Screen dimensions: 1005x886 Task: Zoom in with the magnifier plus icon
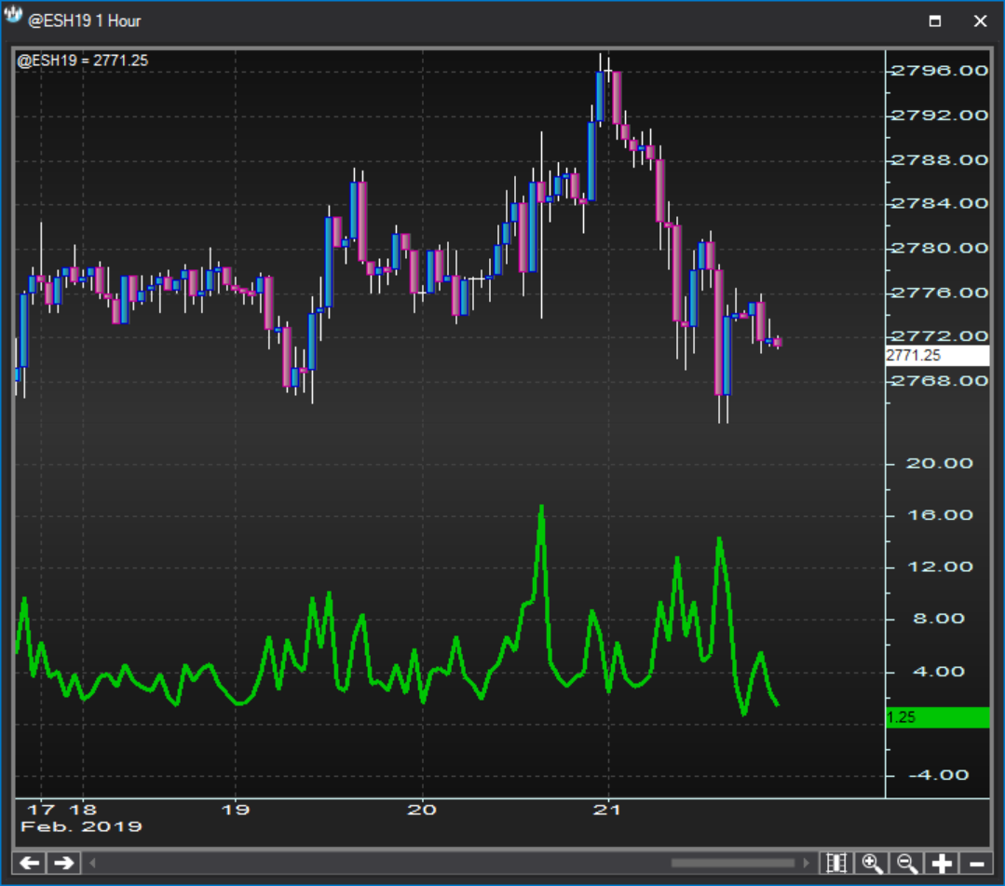[872, 863]
